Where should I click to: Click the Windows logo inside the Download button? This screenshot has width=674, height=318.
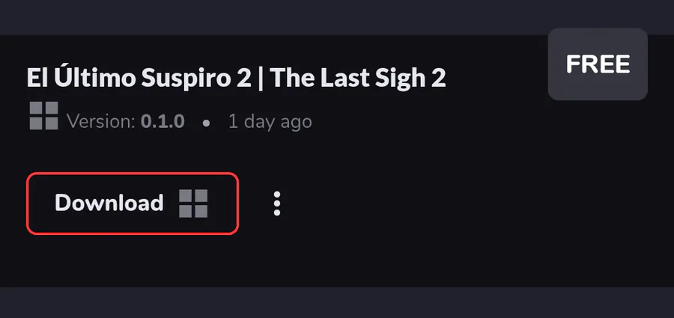(193, 204)
